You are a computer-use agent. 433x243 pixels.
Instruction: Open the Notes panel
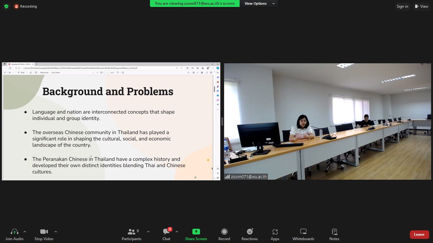point(334,232)
